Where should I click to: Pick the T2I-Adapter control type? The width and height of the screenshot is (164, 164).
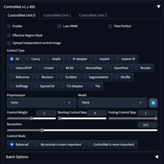pos(72,86)
